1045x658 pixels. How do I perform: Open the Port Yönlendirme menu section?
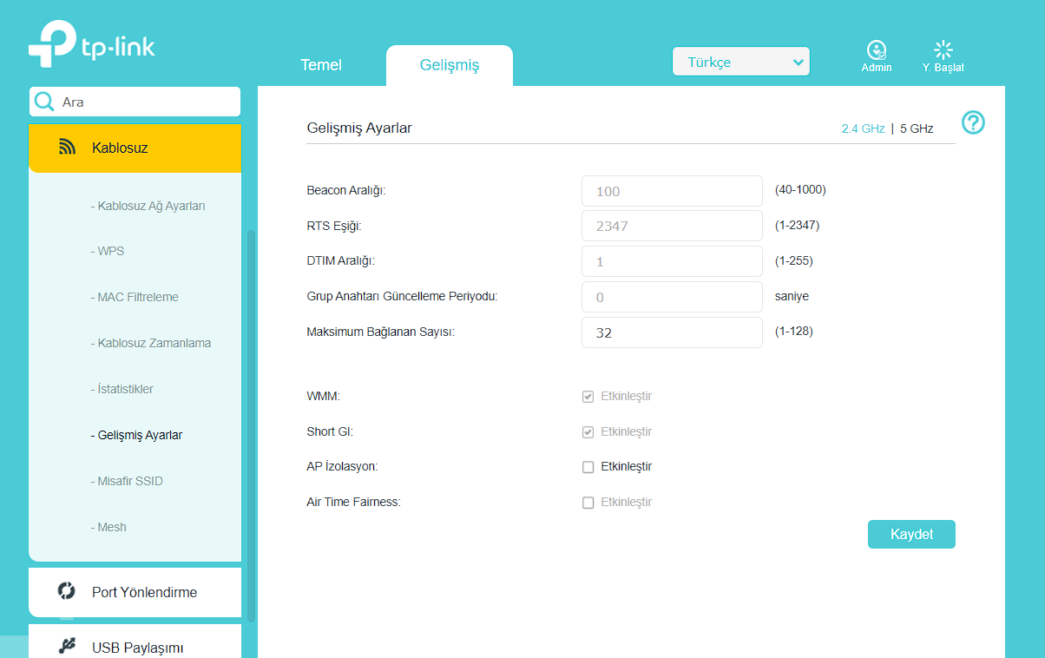pos(135,592)
